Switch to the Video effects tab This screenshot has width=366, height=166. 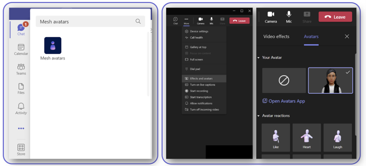coord(276,37)
